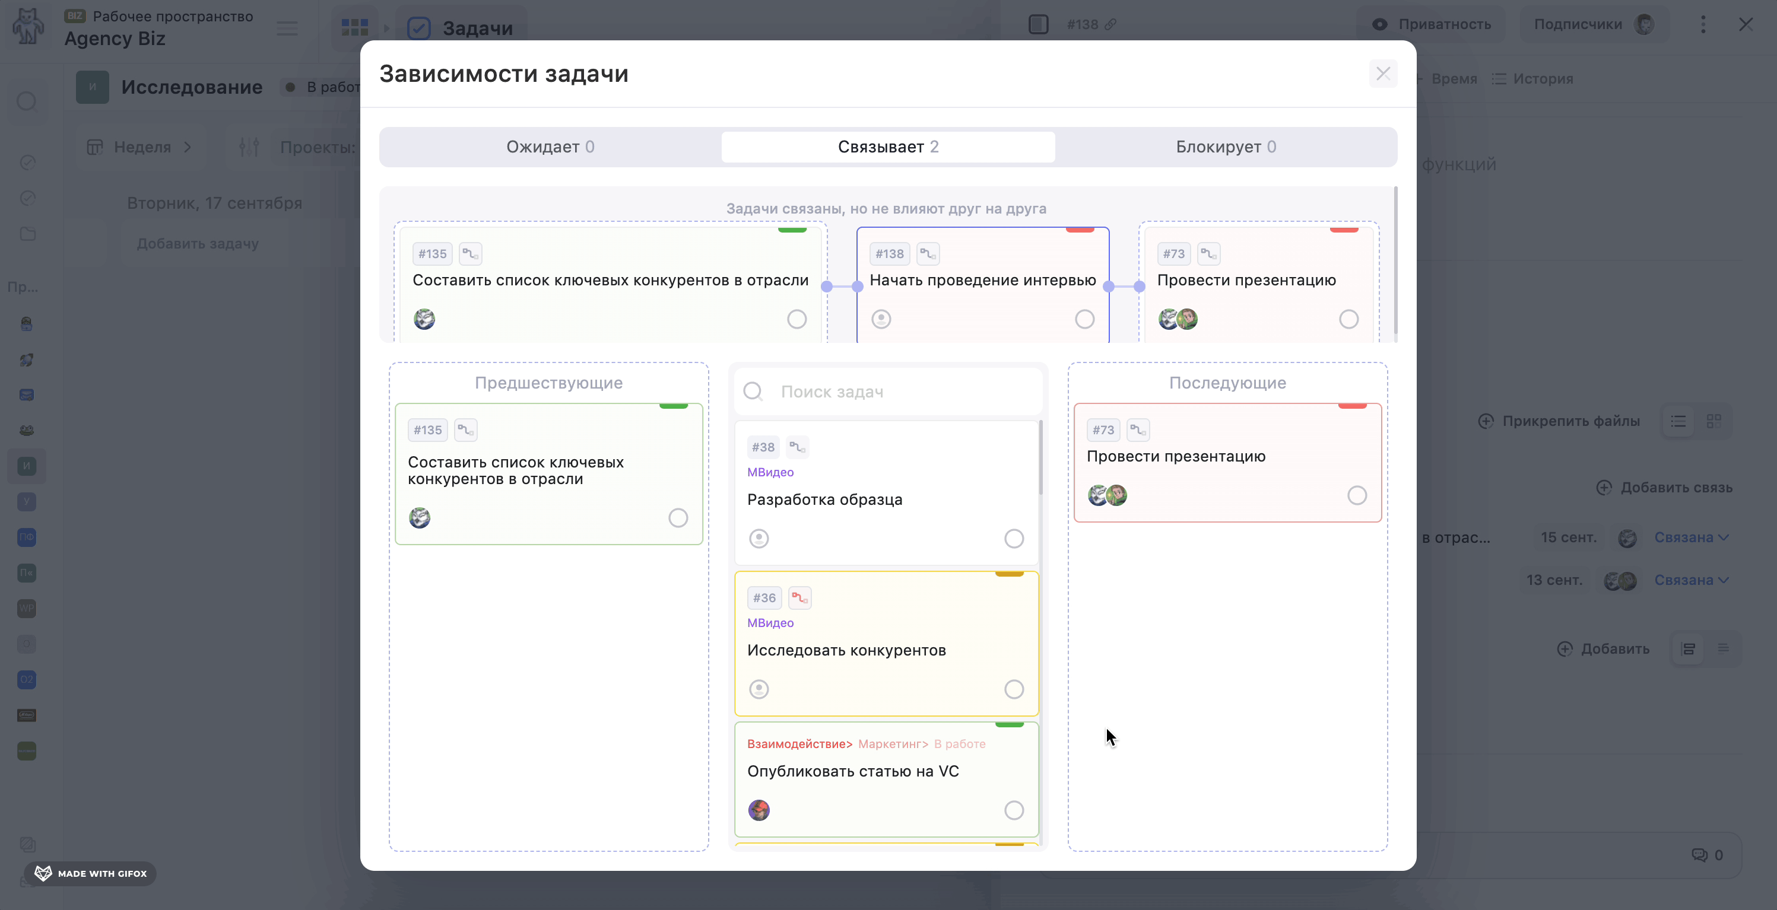1777x910 pixels.
Task: Open apps grid icon in top bar
Action: pyautogui.click(x=354, y=27)
